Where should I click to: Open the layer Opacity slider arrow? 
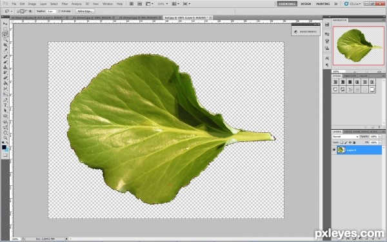tap(380, 137)
